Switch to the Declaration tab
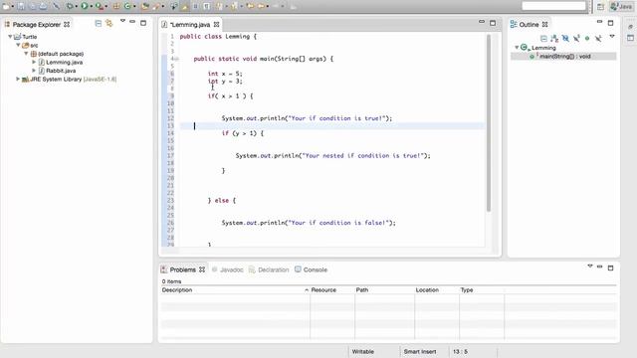The height and width of the screenshot is (358, 637). click(269, 269)
